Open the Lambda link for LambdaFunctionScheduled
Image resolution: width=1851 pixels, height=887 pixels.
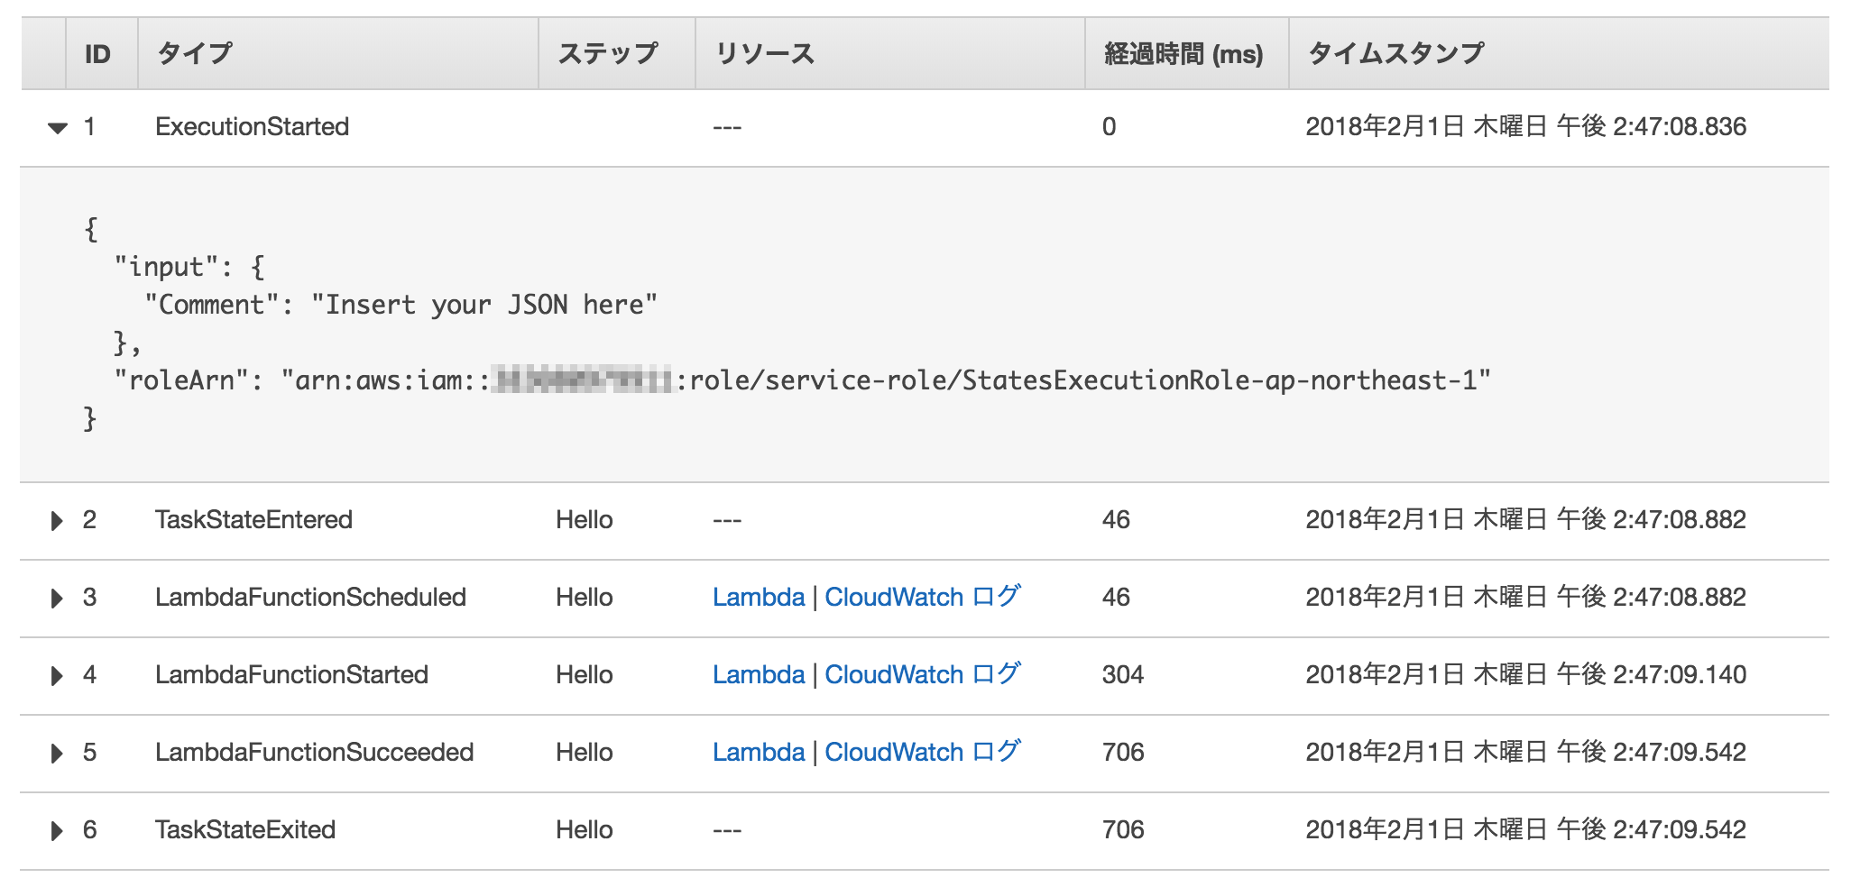point(758,598)
